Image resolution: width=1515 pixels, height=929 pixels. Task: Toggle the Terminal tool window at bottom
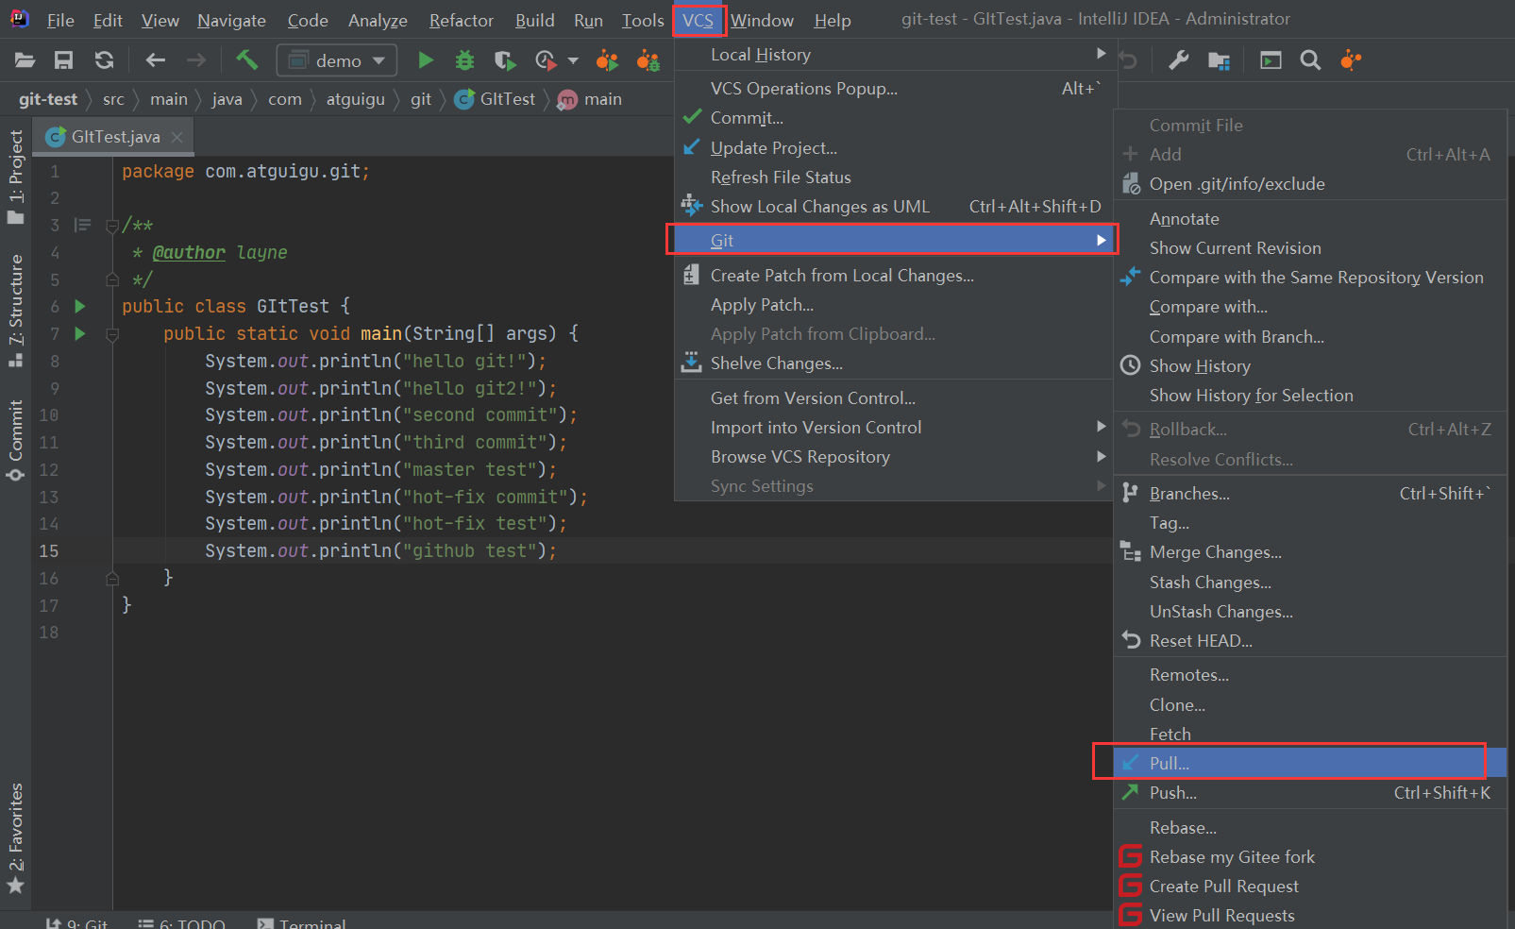(x=302, y=922)
